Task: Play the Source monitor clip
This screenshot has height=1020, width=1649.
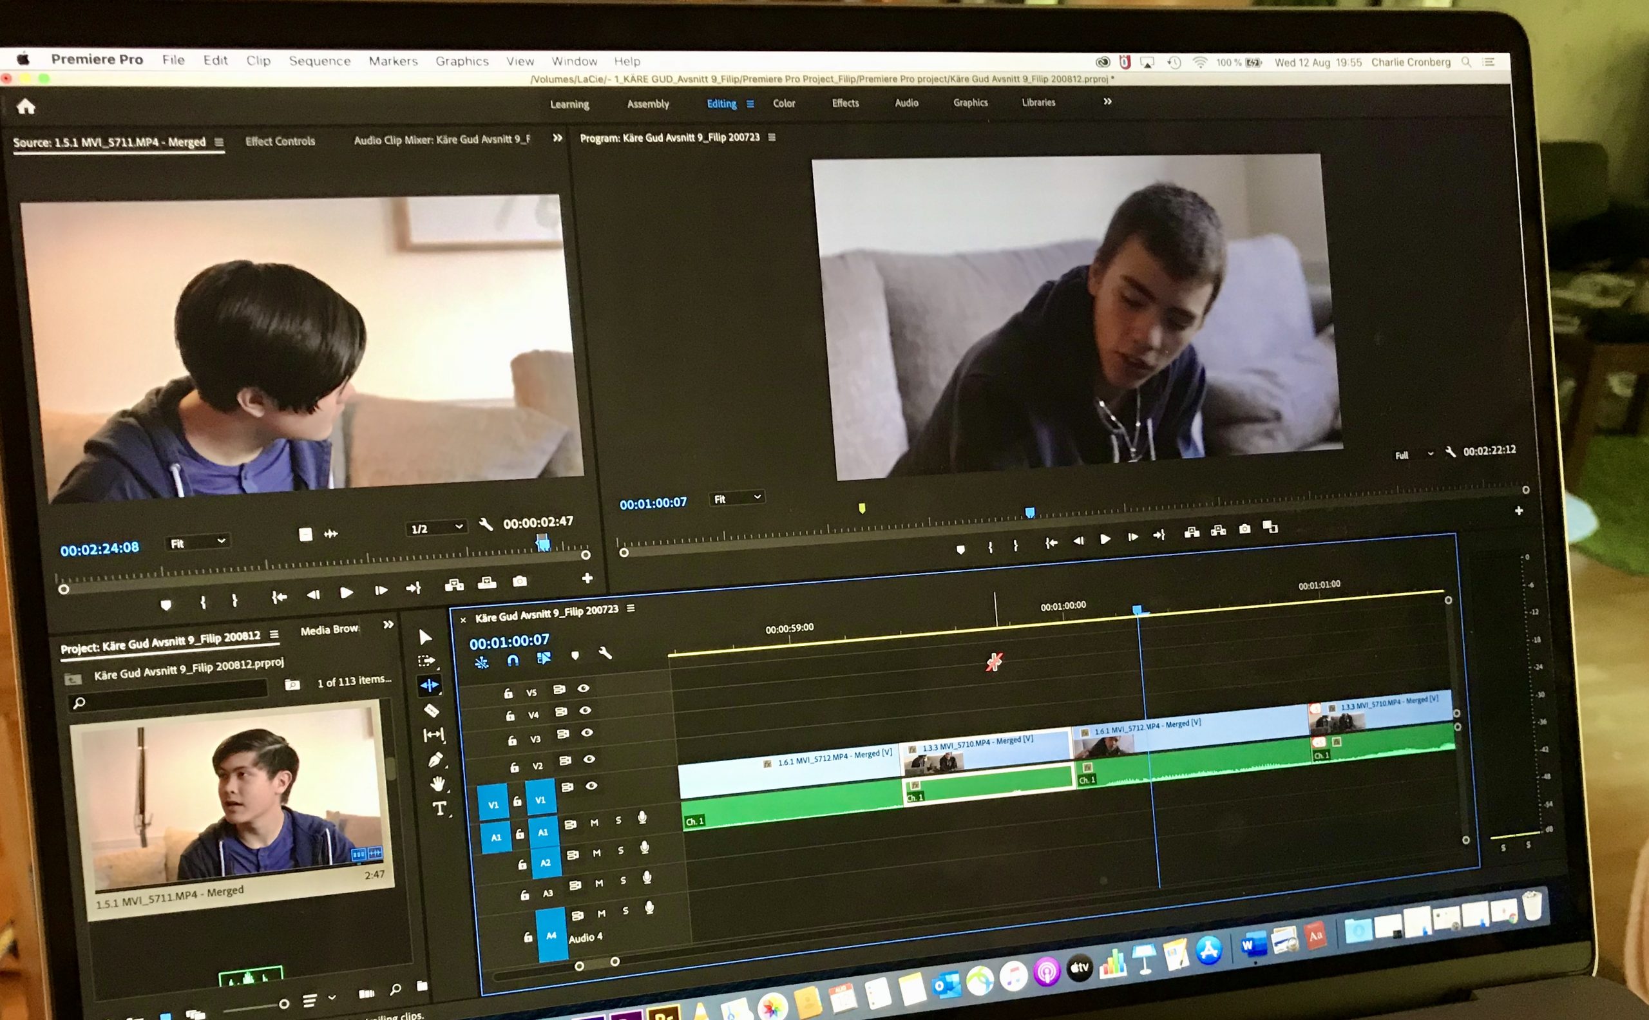Action: (x=346, y=592)
